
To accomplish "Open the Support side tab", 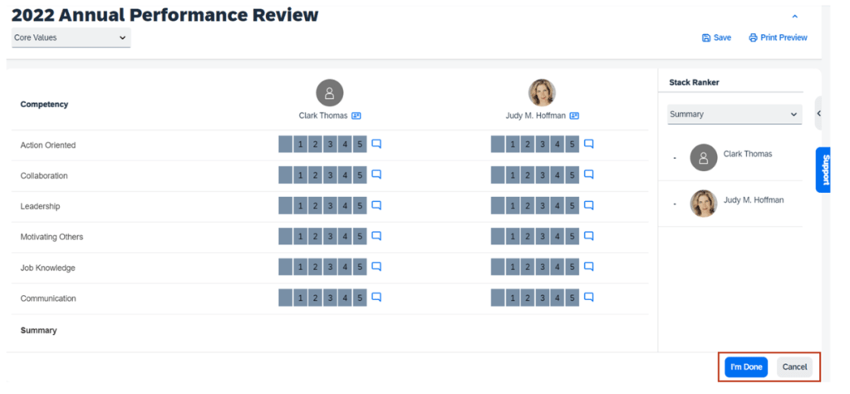I will point(824,170).
